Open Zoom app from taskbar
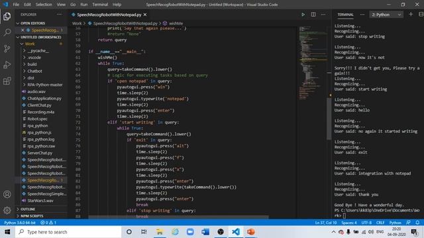 coord(190,232)
